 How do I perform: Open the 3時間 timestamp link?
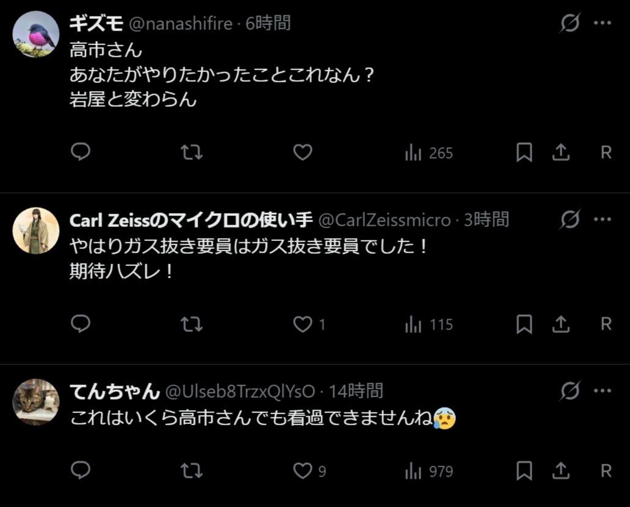tap(486, 220)
